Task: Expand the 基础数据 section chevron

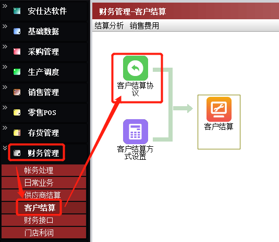Action: pyautogui.click(x=5, y=26)
